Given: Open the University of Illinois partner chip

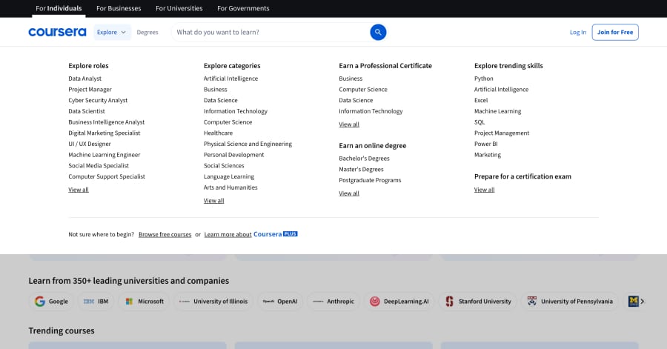Looking at the screenshot, I should (x=213, y=302).
